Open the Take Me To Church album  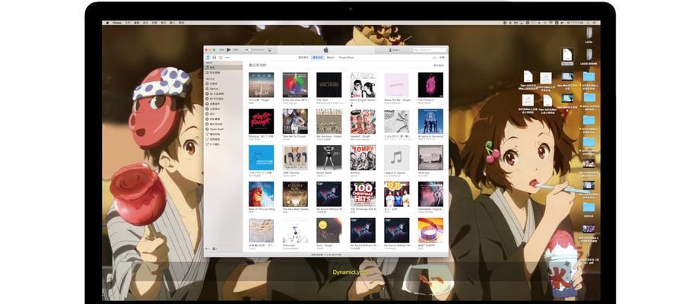pos(295,122)
